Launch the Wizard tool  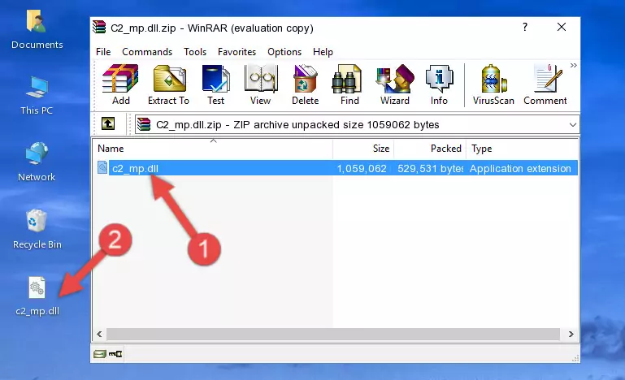click(x=395, y=84)
